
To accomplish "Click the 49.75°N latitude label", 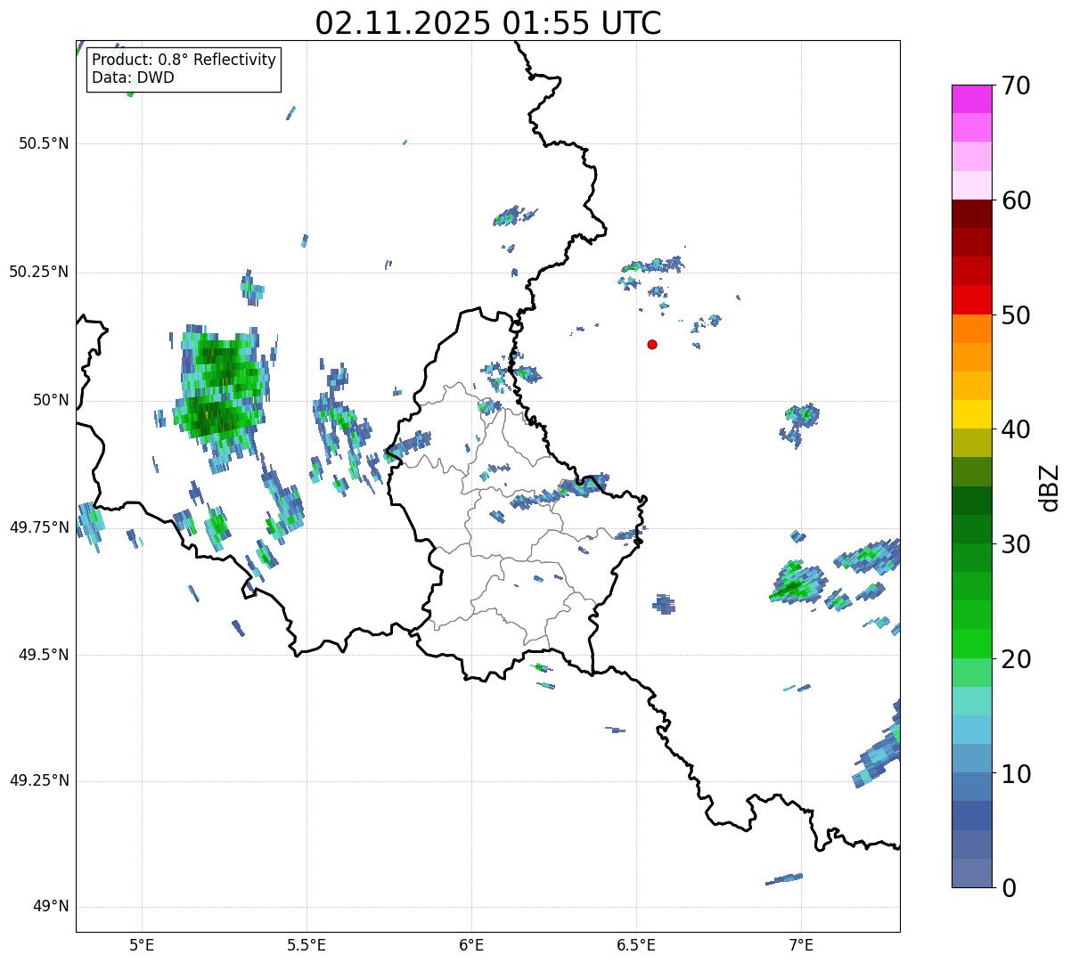I will pyautogui.click(x=38, y=527).
